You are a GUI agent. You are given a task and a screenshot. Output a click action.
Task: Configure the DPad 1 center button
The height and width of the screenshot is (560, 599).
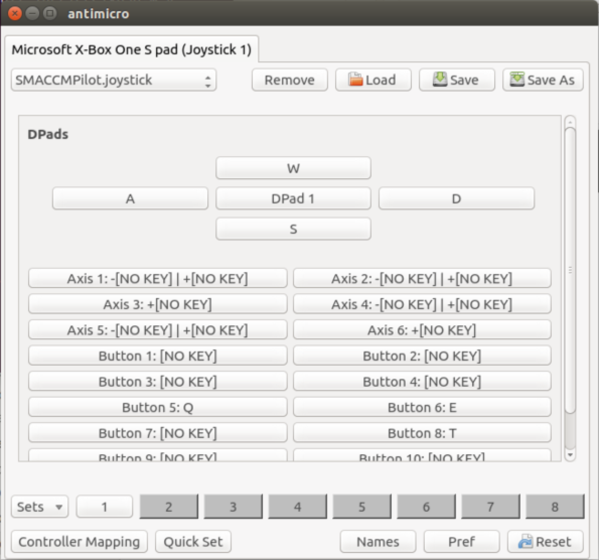tap(293, 199)
